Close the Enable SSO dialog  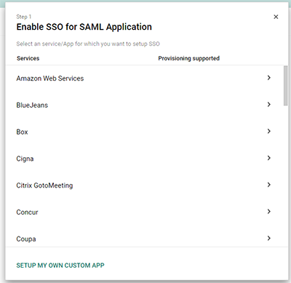tap(276, 17)
